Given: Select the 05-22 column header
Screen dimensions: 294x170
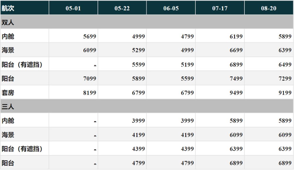Looking at the screenshot, I should (x=122, y=8).
